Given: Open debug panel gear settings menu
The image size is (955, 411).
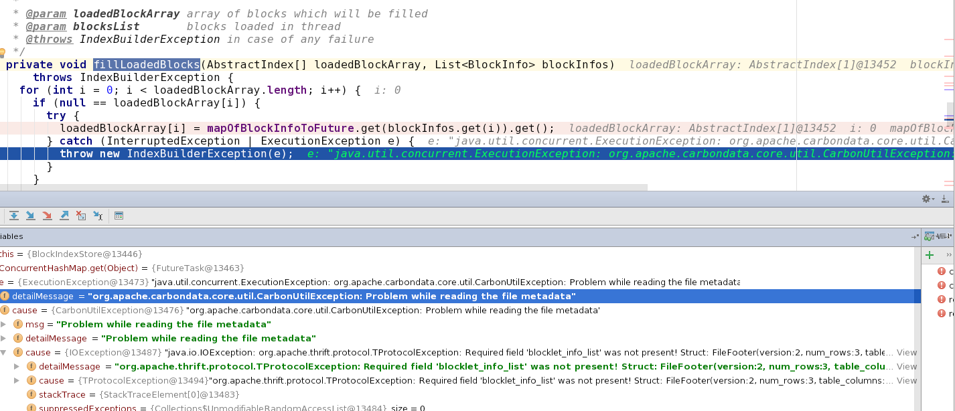Looking at the screenshot, I should pos(928,199).
